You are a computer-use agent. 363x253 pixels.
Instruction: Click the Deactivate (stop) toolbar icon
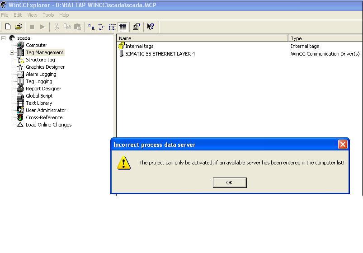tap(32, 27)
